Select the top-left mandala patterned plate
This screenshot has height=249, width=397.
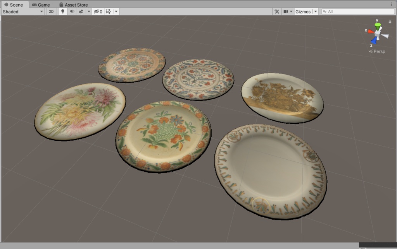pyautogui.click(x=132, y=65)
